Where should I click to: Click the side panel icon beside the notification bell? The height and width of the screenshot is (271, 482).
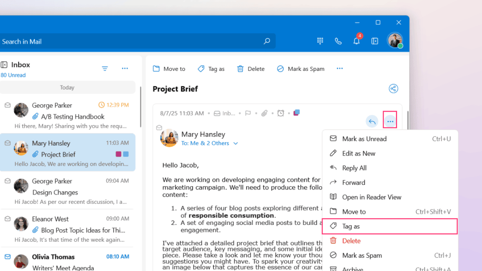pos(375,41)
